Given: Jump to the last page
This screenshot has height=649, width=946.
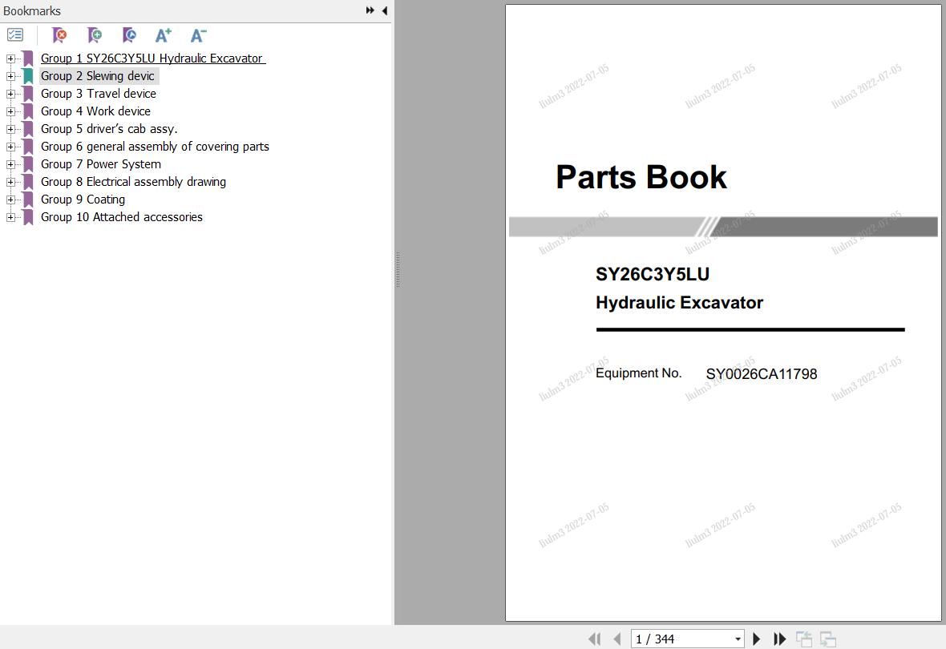Looking at the screenshot, I should pos(779,639).
